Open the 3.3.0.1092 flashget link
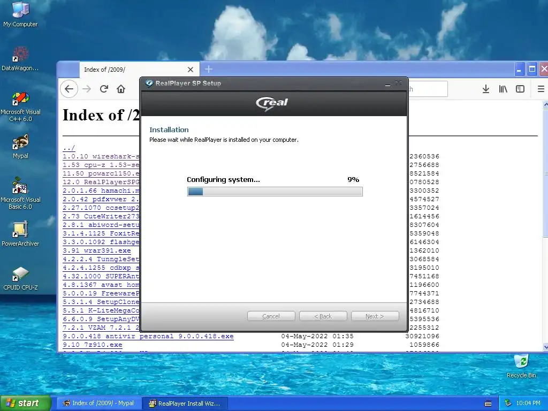Viewport: 548px width, 411px height. (x=101, y=242)
